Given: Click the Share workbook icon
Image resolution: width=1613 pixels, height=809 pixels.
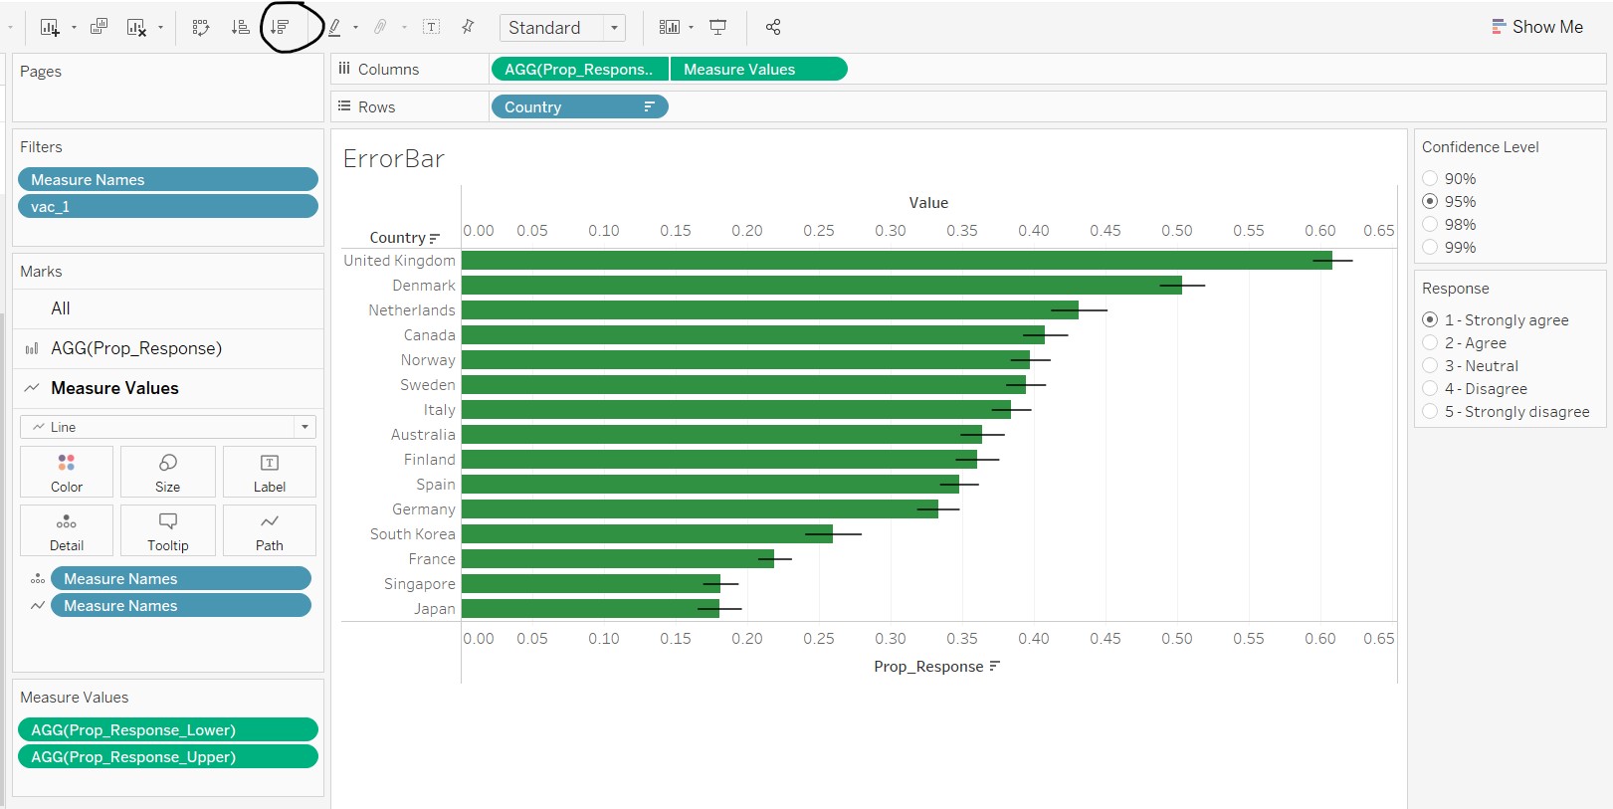Looking at the screenshot, I should (x=773, y=27).
